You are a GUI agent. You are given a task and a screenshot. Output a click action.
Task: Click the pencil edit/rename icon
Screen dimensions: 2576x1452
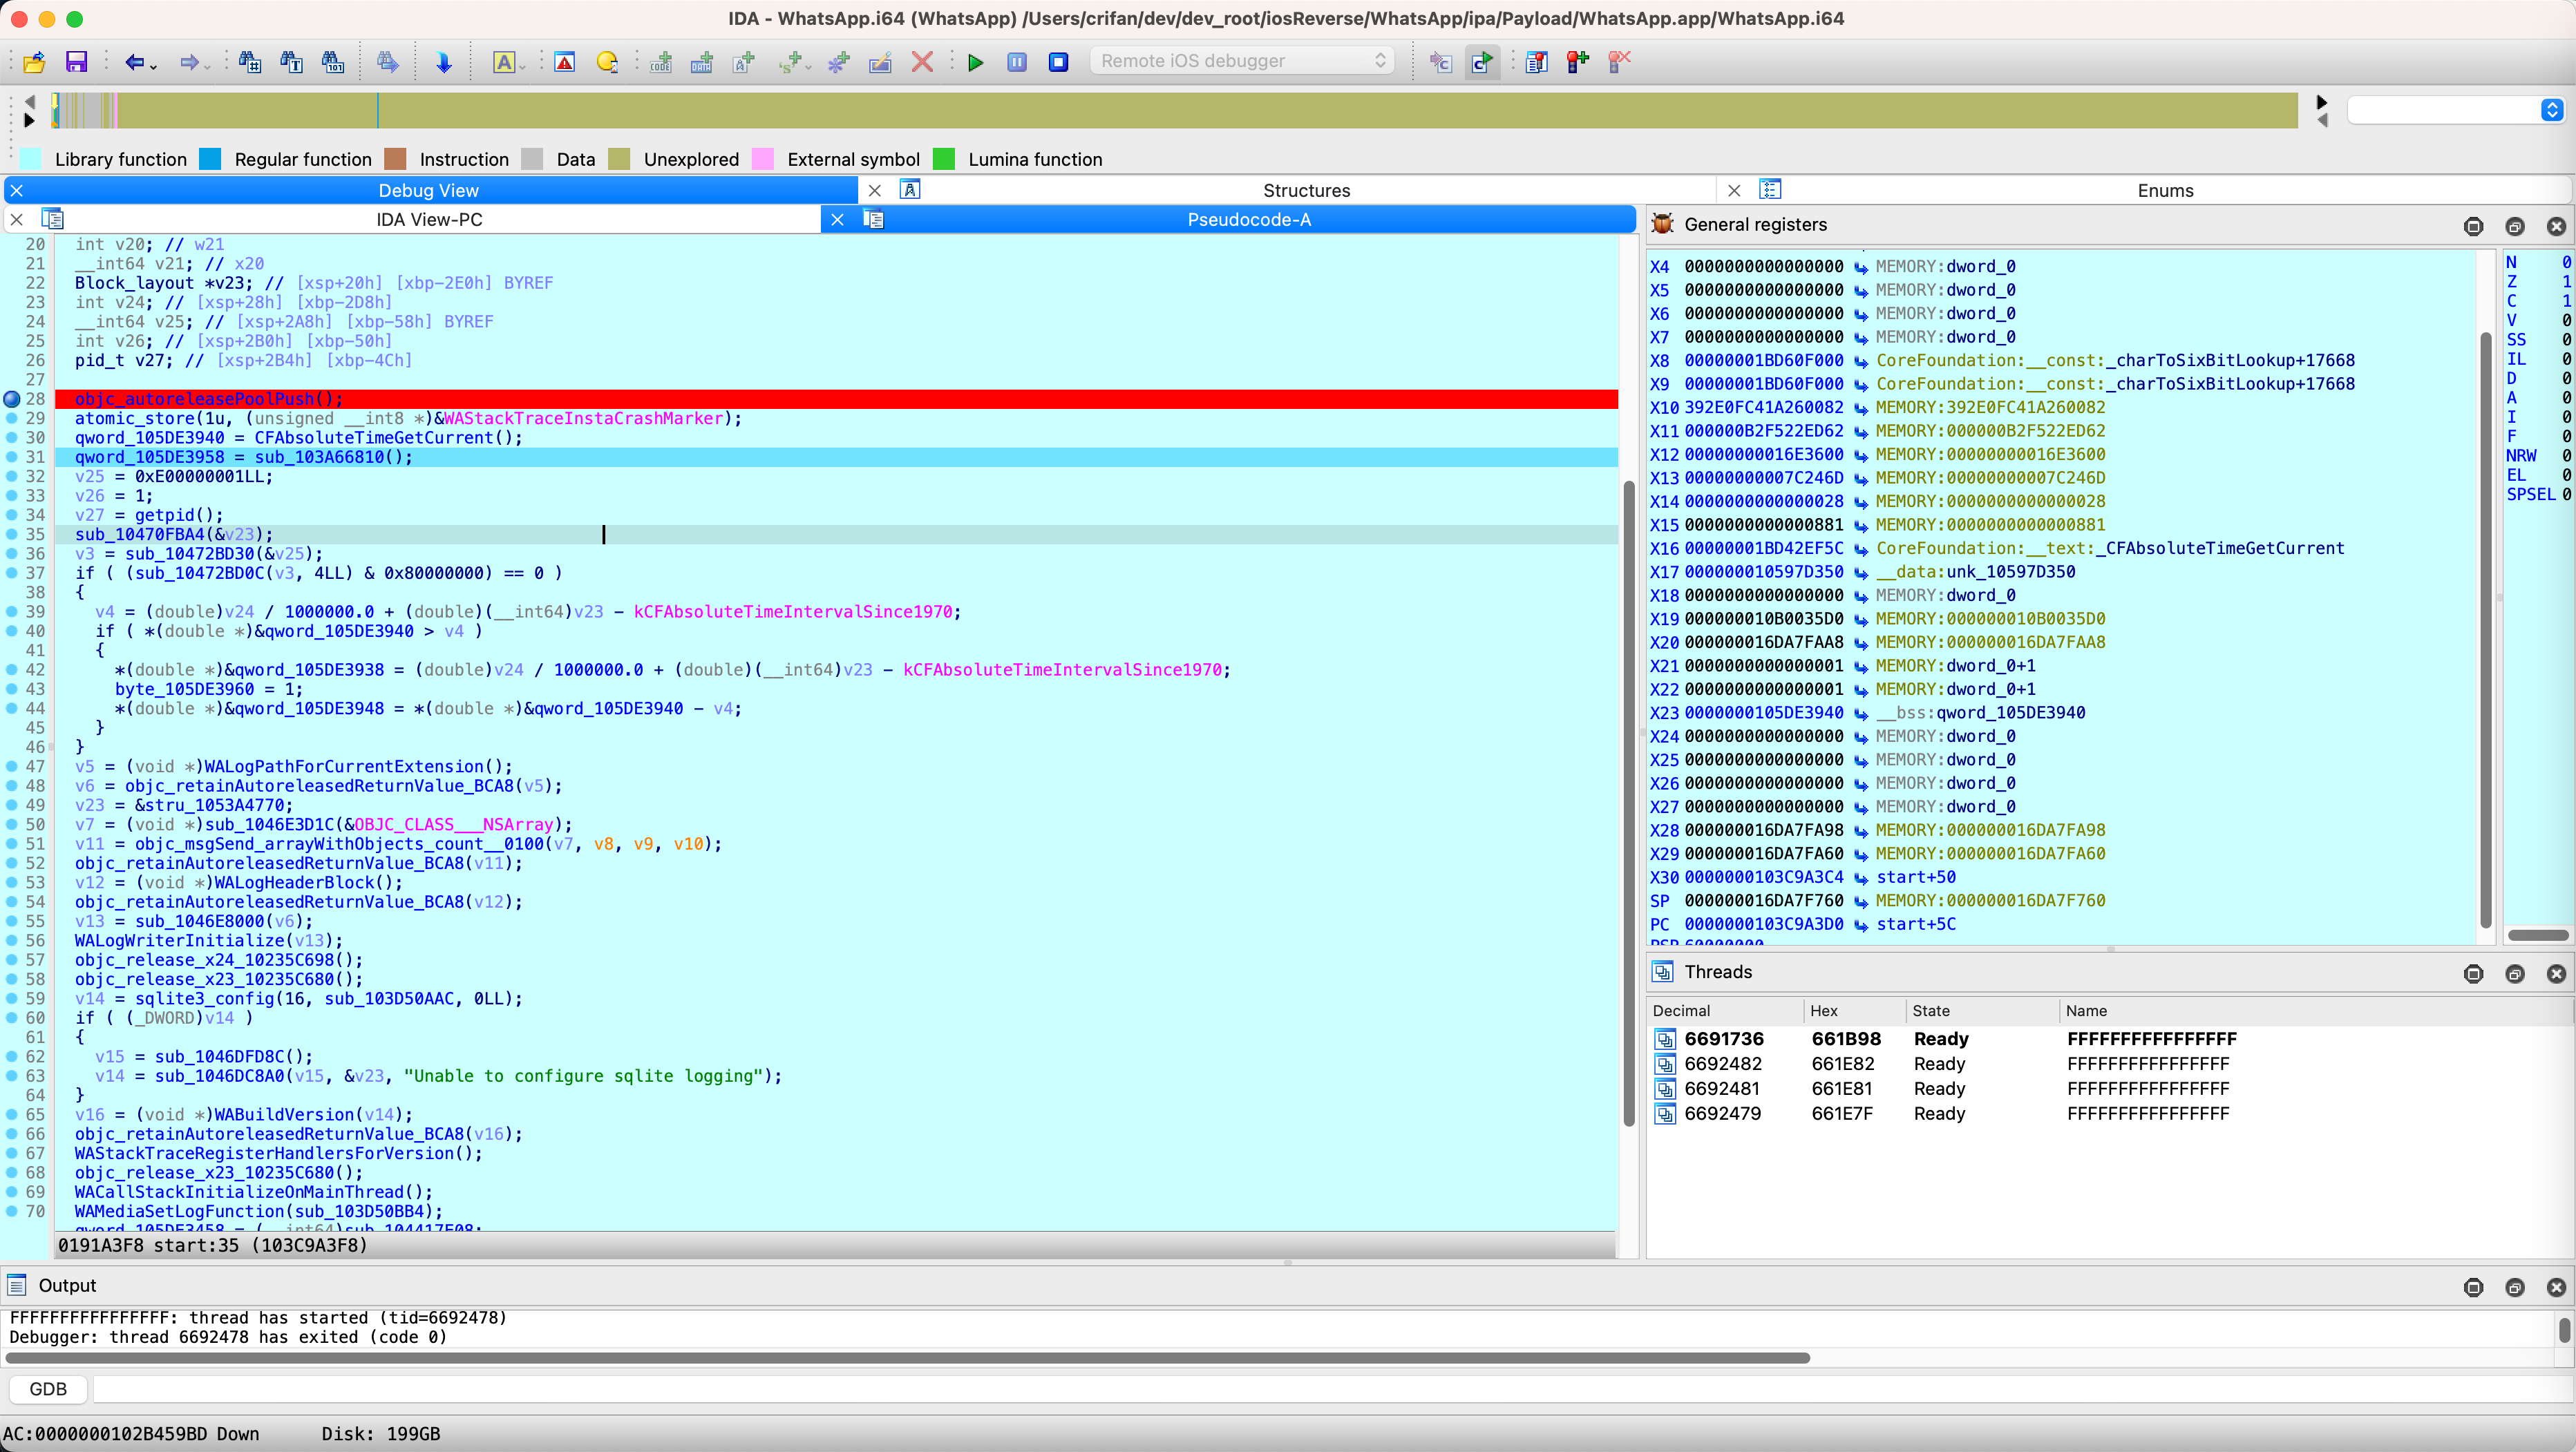pyautogui.click(x=880, y=62)
